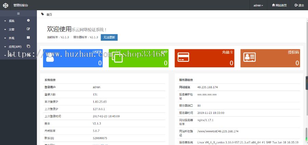This screenshot has height=145, width=308.
Task: Select the 首页 breadcrumb tab
Action: point(49,14)
